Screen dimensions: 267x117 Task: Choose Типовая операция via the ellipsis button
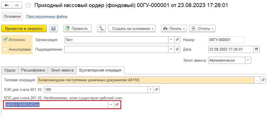pyautogui.click(x=257, y=80)
